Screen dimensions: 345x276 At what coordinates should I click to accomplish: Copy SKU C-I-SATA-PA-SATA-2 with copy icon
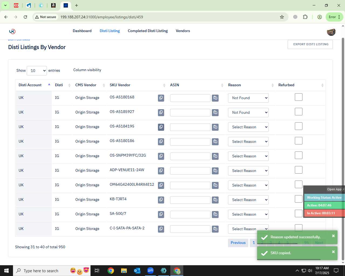point(161,229)
